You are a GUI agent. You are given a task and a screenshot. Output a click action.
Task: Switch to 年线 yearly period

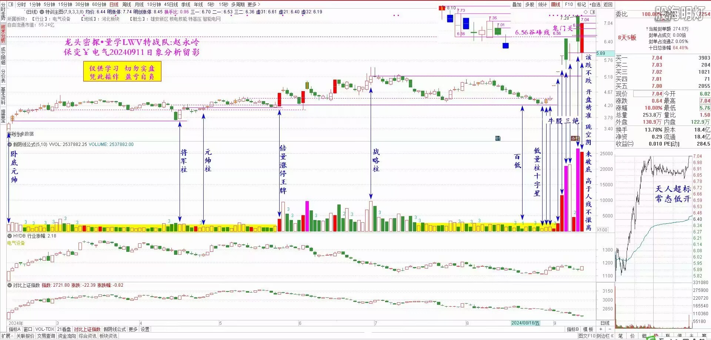198,4
